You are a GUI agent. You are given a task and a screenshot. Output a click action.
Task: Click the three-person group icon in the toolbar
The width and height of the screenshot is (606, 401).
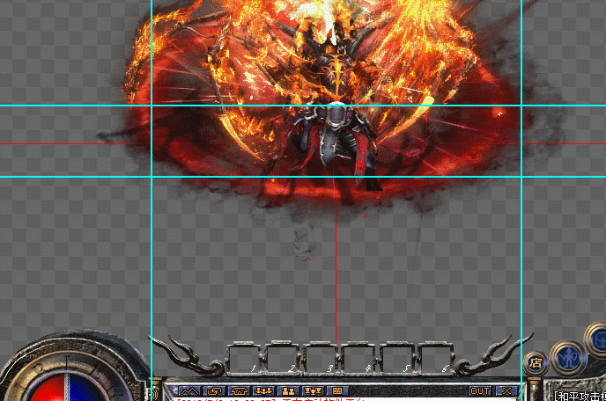[263, 391]
